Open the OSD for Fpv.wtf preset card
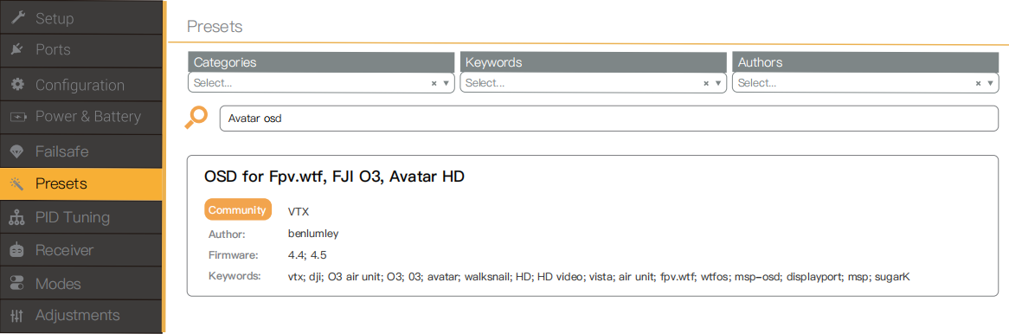Image resolution: width=1009 pixels, height=334 pixels. pyautogui.click(x=592, y=226)
